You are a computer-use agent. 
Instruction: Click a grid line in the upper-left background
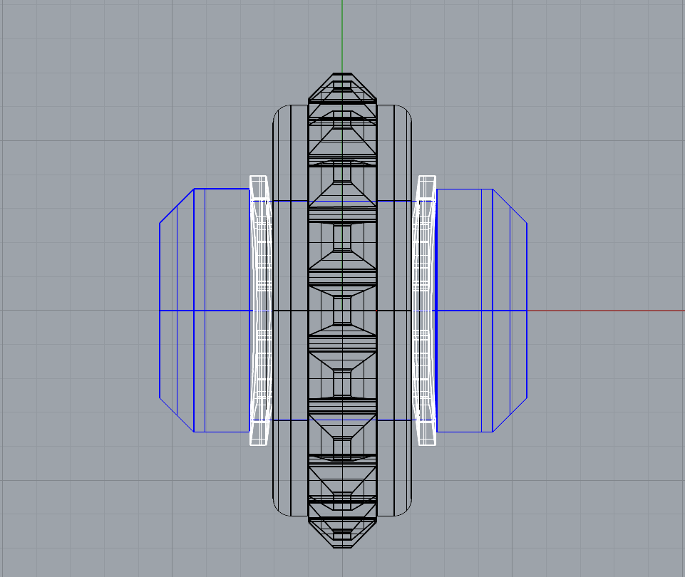(x=71, y=71)
